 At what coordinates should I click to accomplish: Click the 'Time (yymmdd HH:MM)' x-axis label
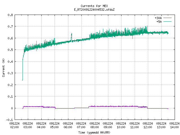coord(94,132)
